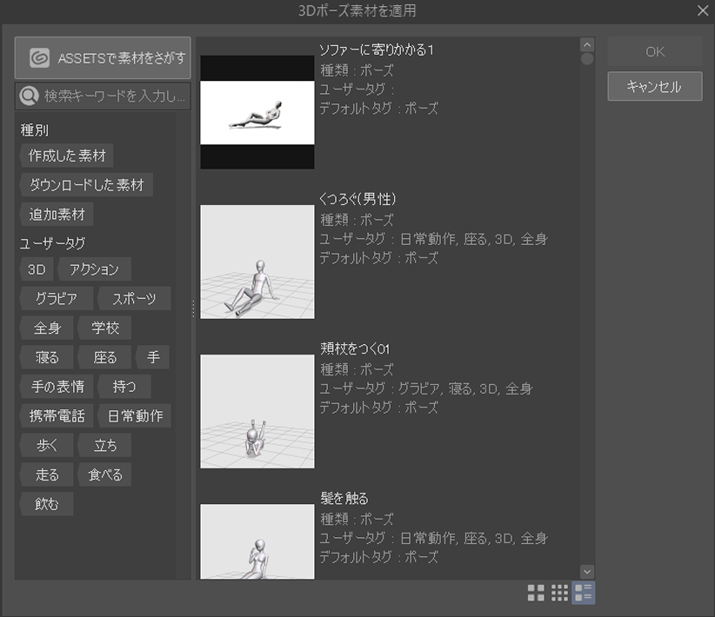The height and width of the screenshot is (617, 715).
Task: Focus the 検索キーワード search field
Action: (x=103, y=96)
